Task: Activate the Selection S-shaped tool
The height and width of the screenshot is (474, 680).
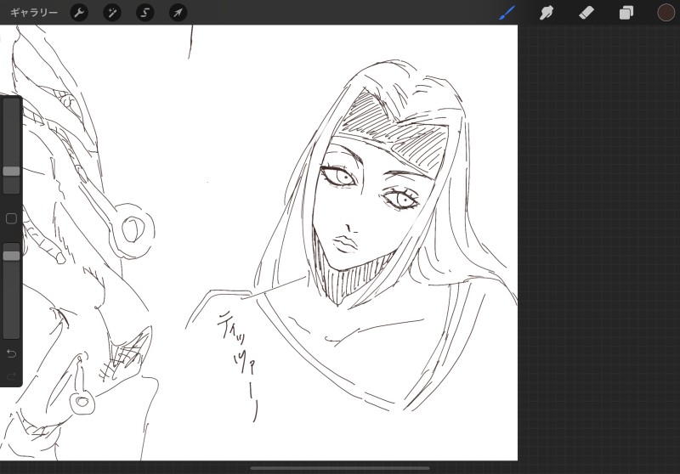Action: (x=144, y=13)
